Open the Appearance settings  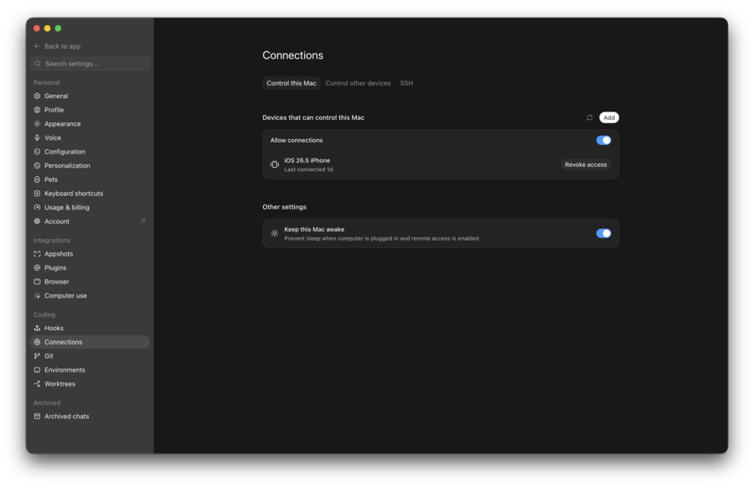point(90,124)
